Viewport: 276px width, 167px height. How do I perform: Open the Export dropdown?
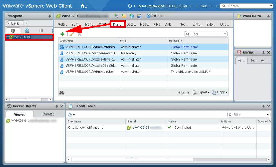pyautogui.click(x=201, y=92)
